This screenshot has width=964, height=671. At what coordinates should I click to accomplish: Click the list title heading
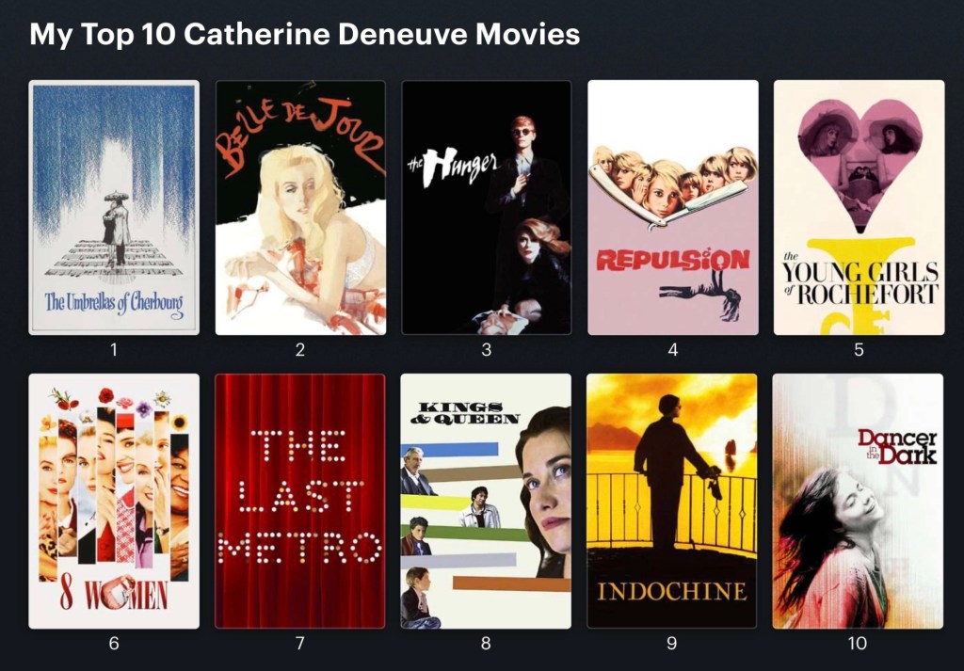click(305, 35)
